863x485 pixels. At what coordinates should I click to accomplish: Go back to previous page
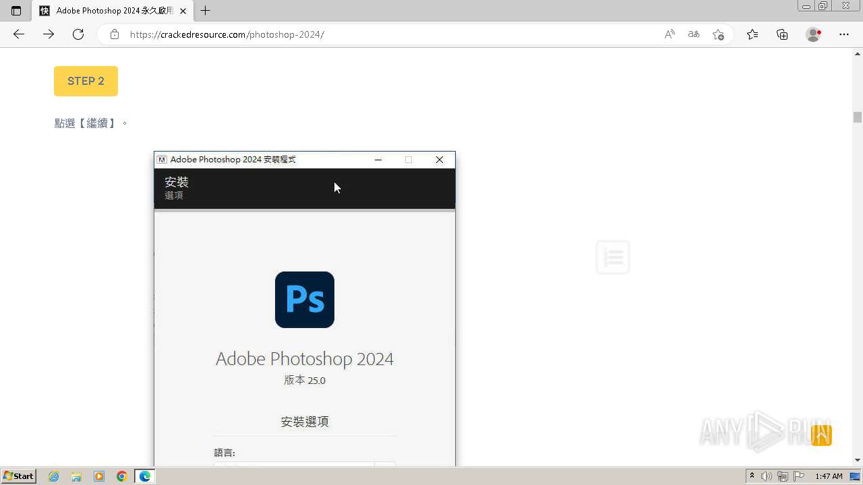tap(19, 34)
